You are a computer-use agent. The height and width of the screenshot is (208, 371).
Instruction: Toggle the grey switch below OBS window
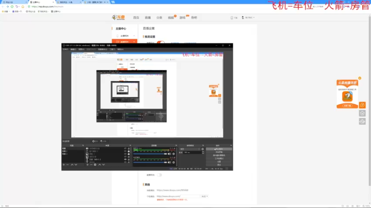click(x=160, y=175)
